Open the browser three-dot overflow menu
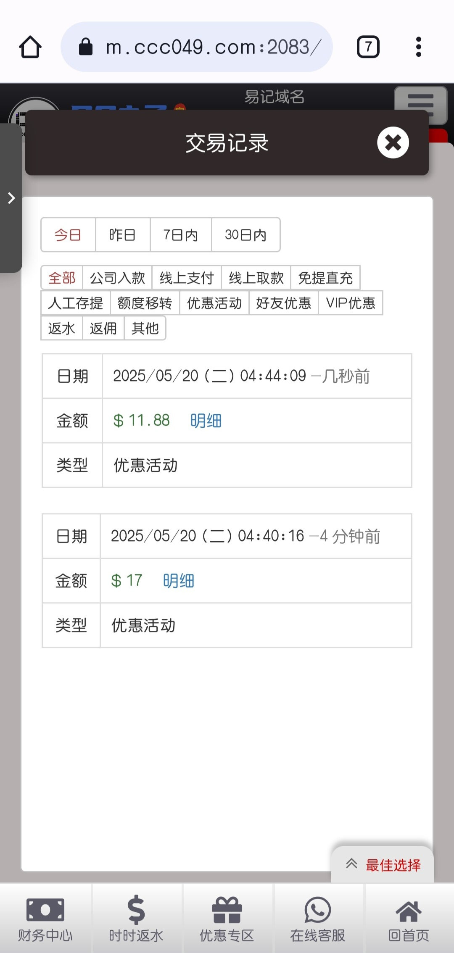The width and height of the screenshot is (454, 953). point(418,47)
